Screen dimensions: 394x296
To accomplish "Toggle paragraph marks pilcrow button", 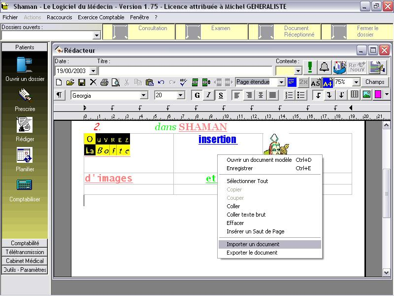I will (59, 95).
